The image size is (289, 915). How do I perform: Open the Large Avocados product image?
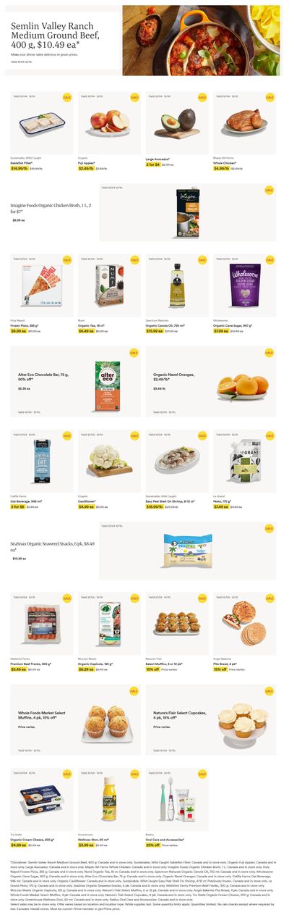[177, 122]
